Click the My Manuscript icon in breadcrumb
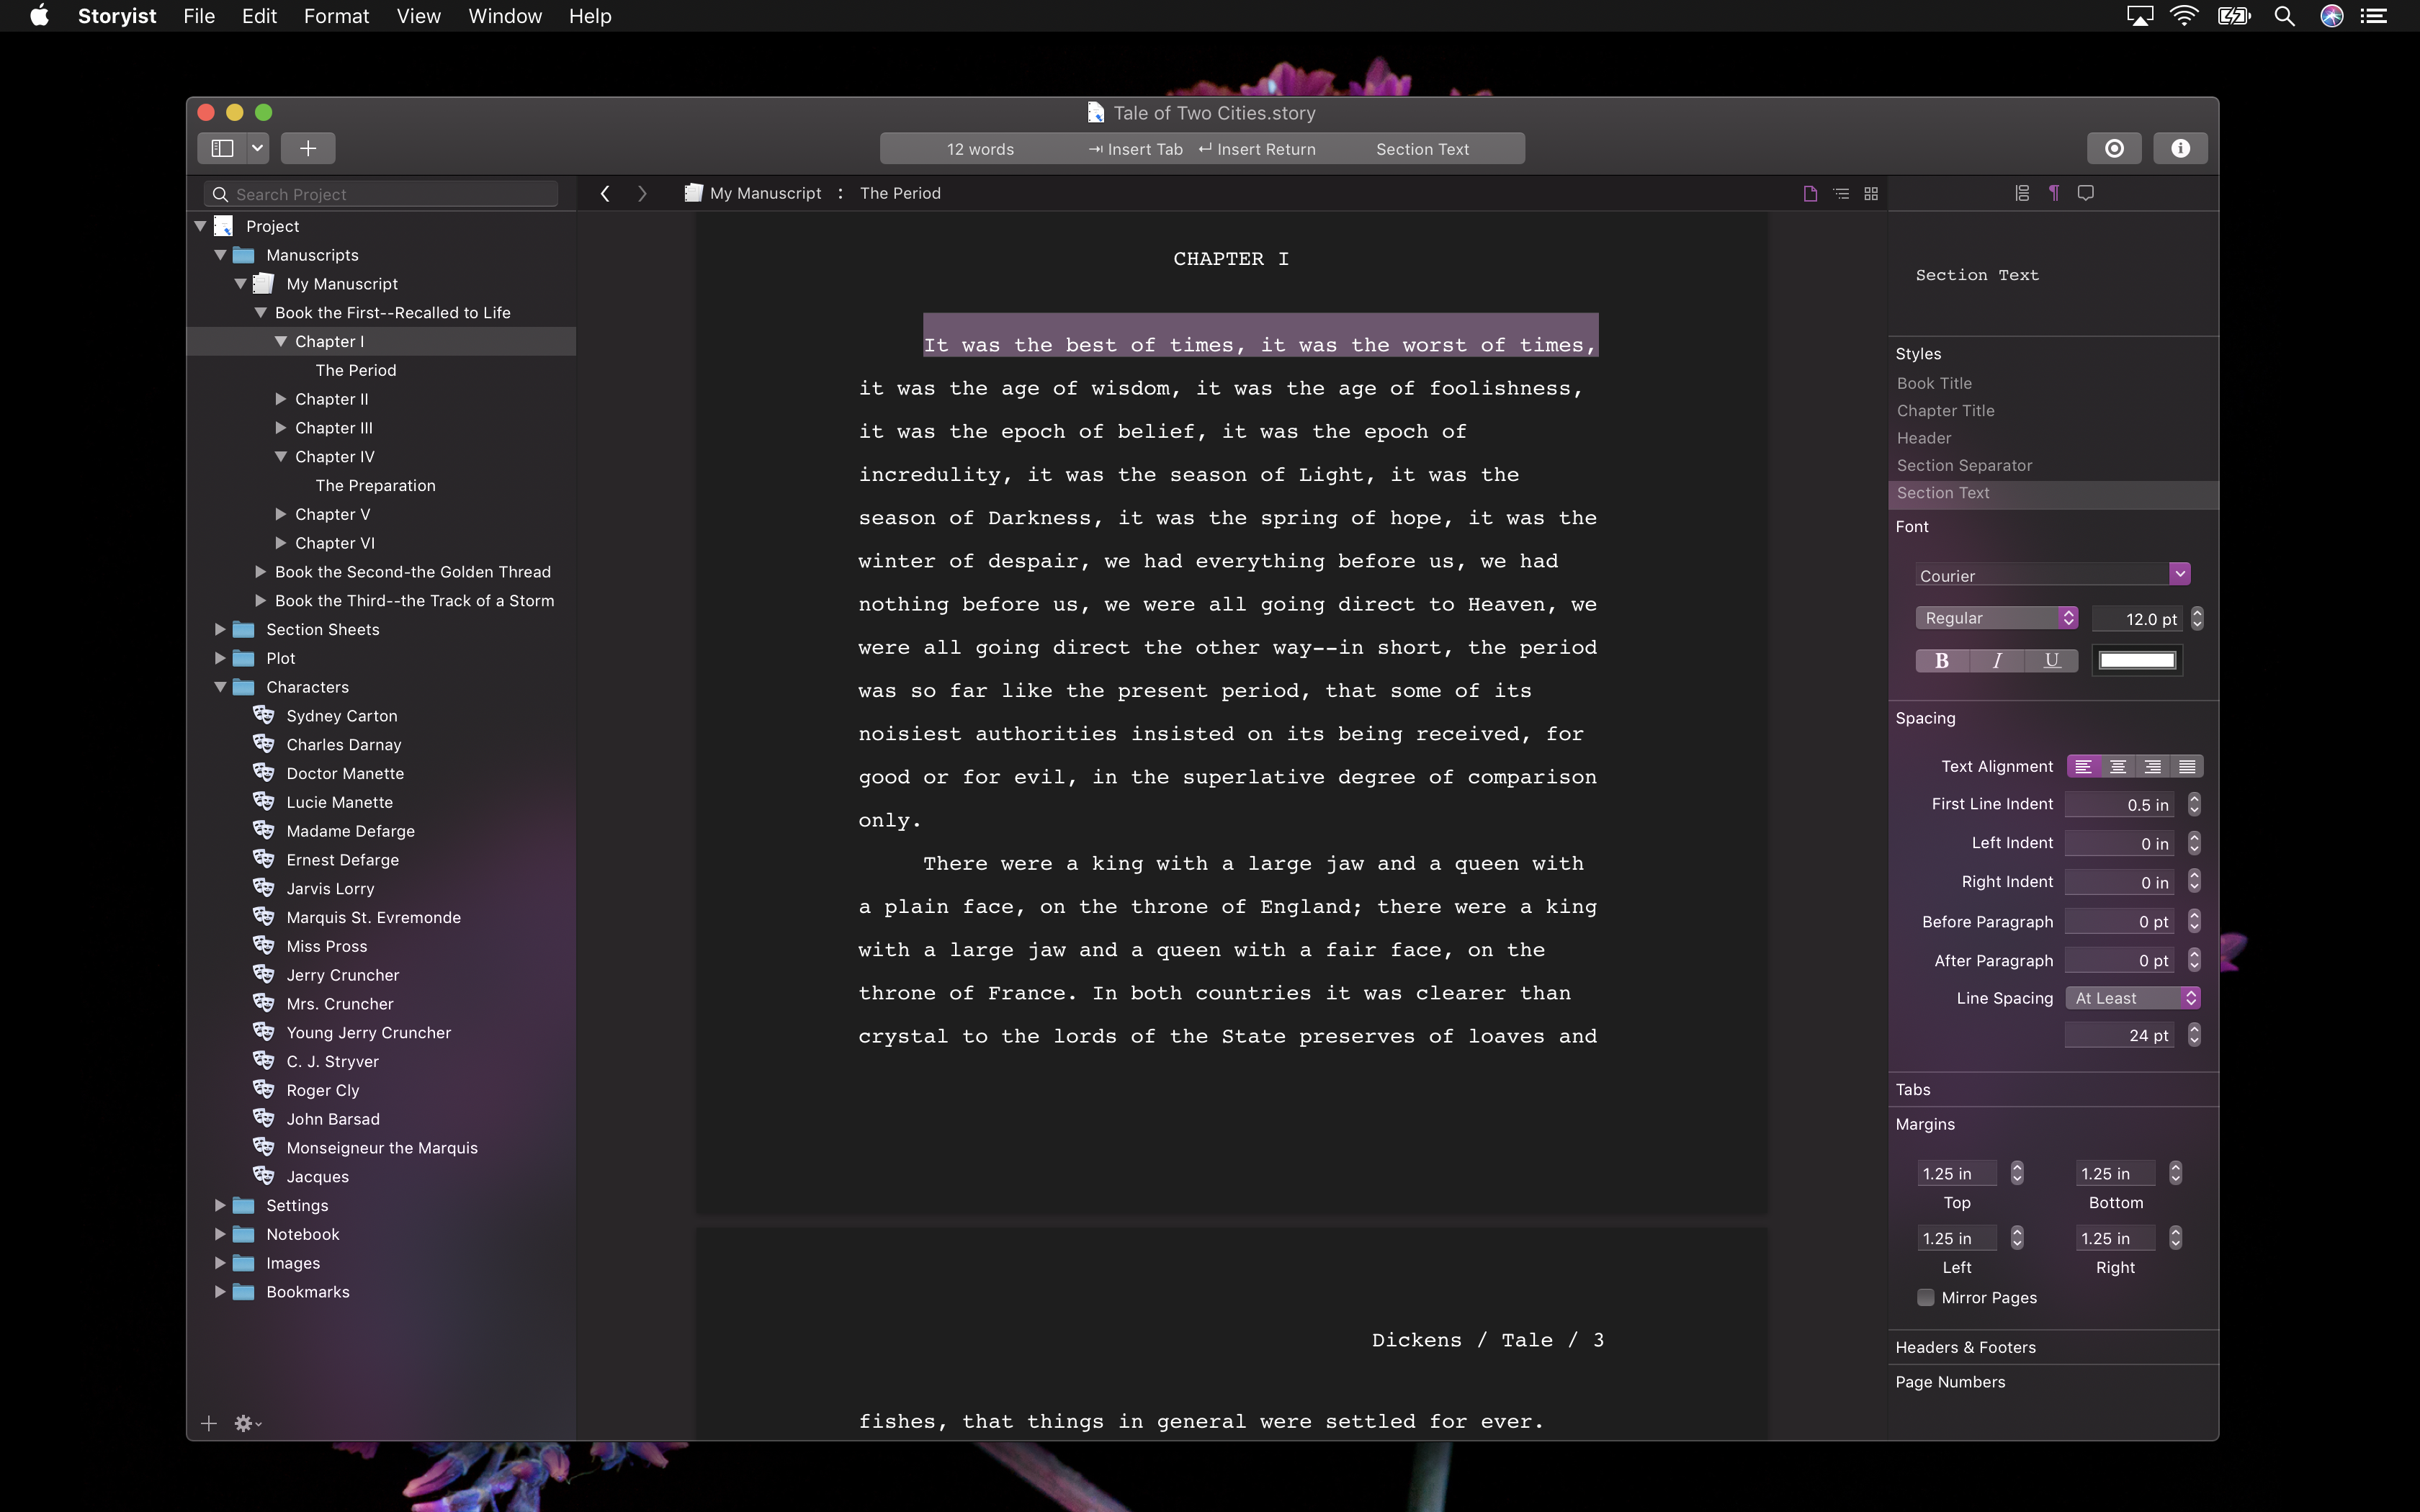Image resolution: width=2420 pixels, height=1512 pixels. [x=693, y=193]
